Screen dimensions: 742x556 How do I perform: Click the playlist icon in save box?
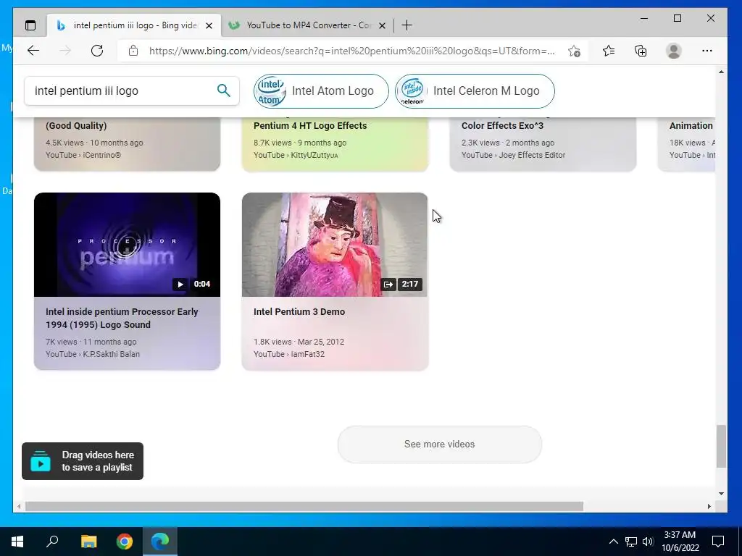pyautogui.click(x=41, y=461)
